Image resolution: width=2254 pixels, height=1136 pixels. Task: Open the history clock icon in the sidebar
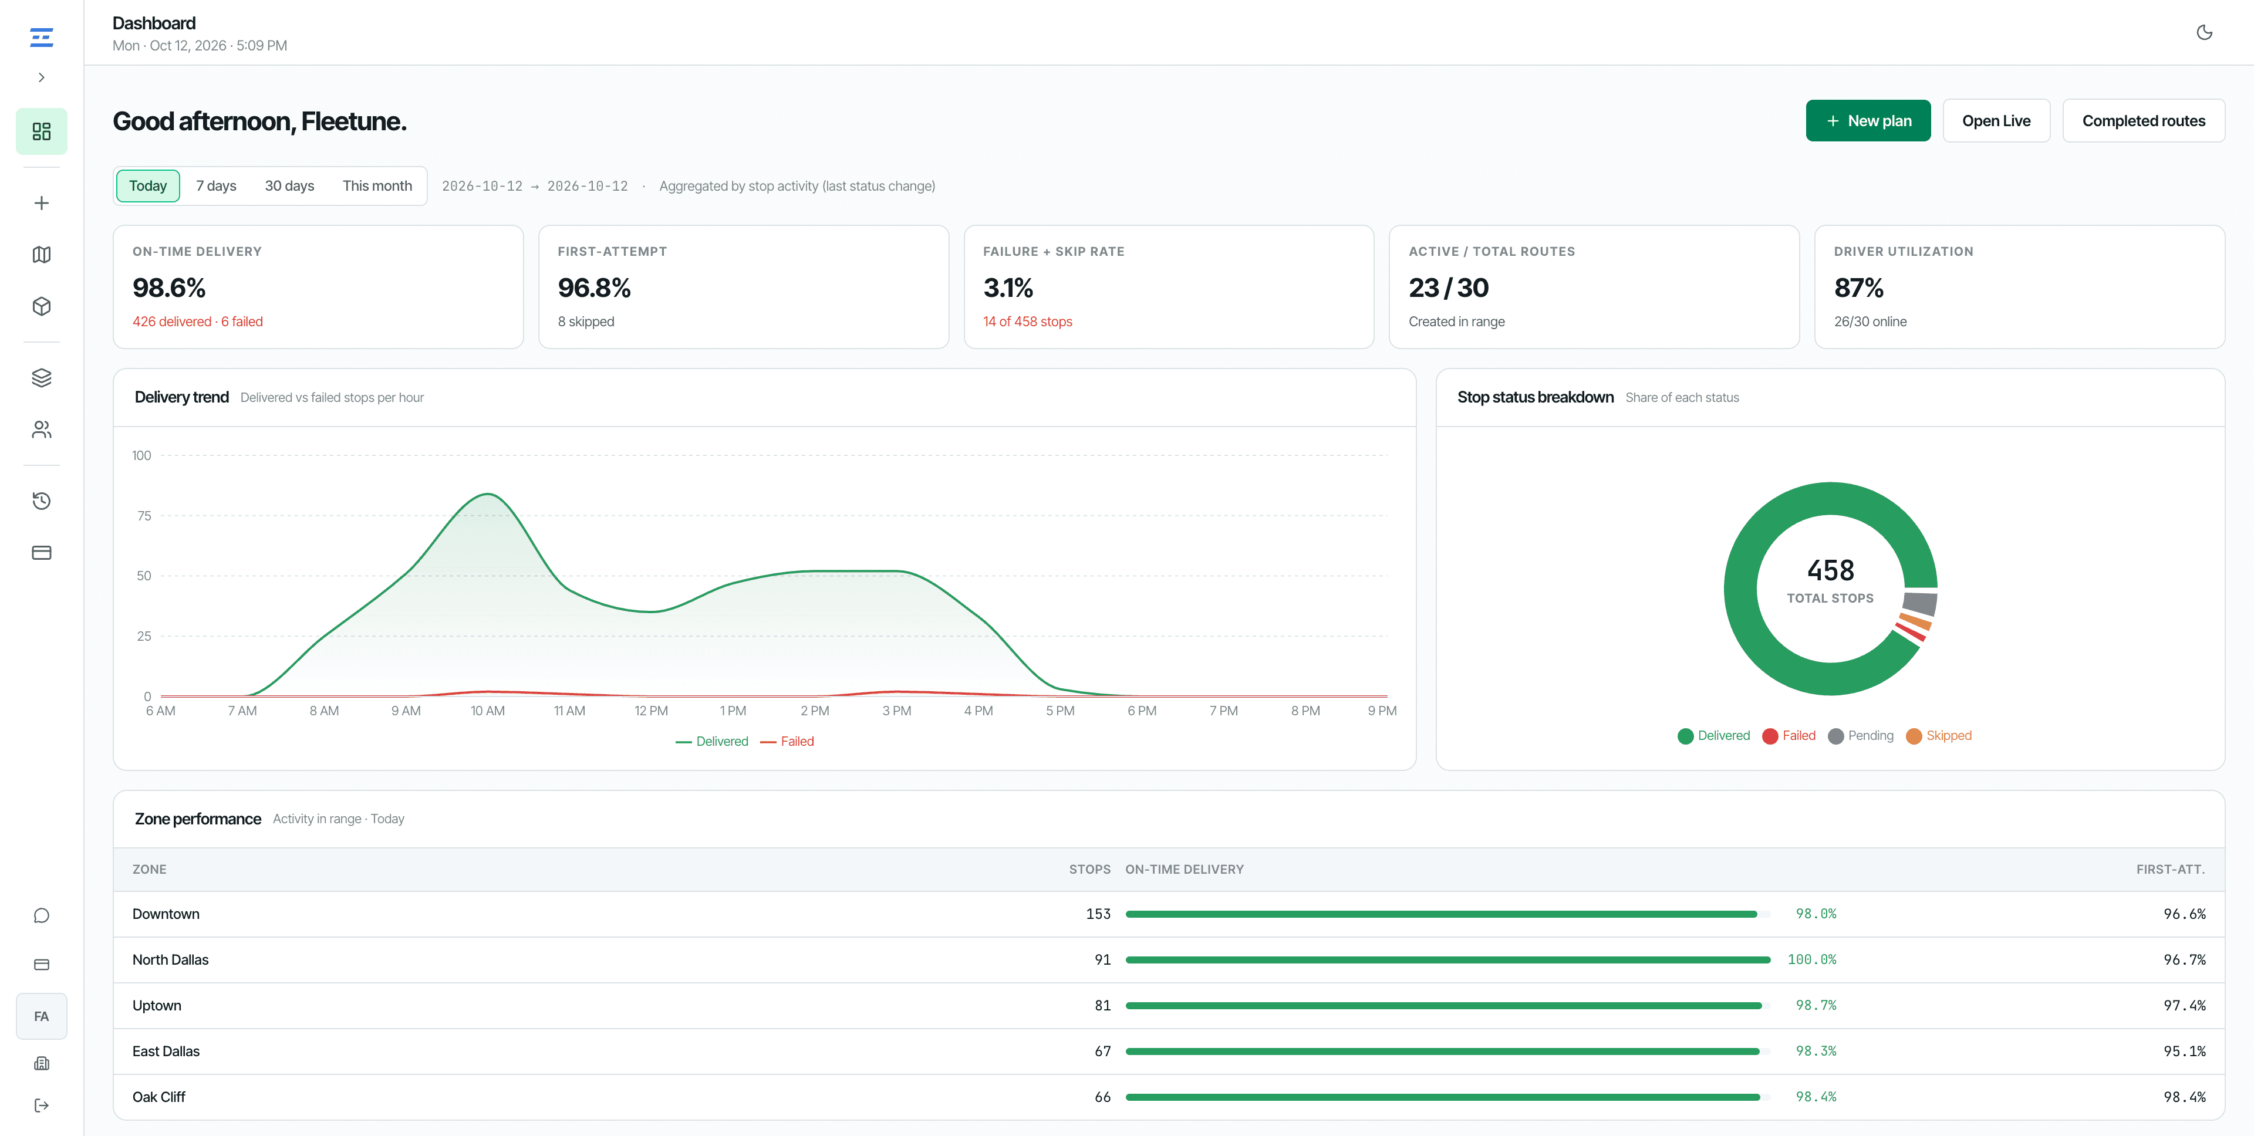click(x=41, y=500)
